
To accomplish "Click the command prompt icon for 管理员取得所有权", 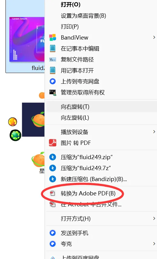I will (x=53, y=92).
